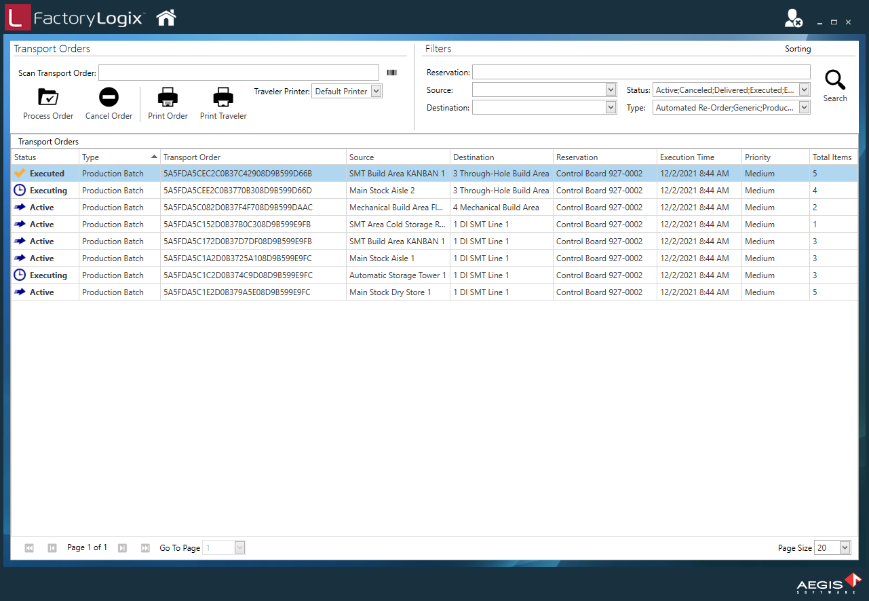869x601 pixels.
Task: Click the barcode scan icon
Action: tap(391, 73)
